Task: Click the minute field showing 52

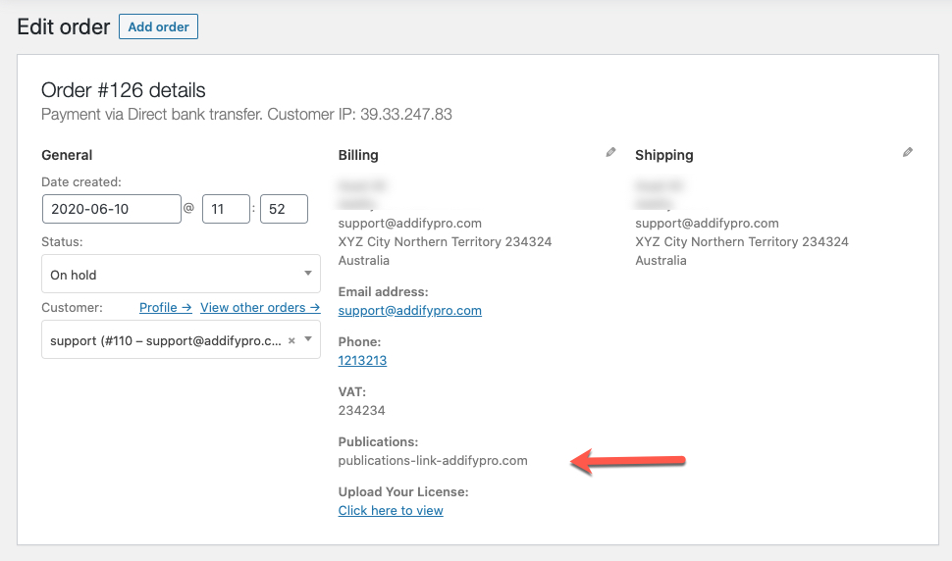Action: 284,209
